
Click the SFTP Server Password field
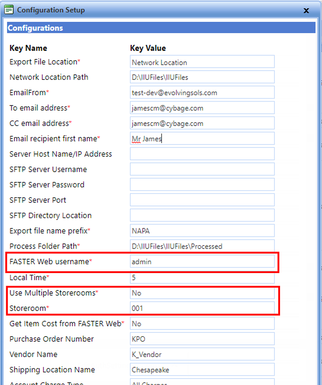point(202,184)
